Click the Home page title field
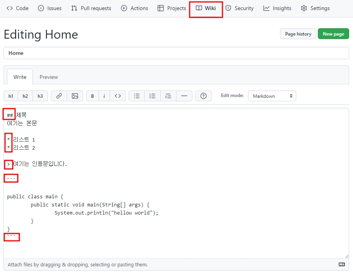 tap(176, 53)
